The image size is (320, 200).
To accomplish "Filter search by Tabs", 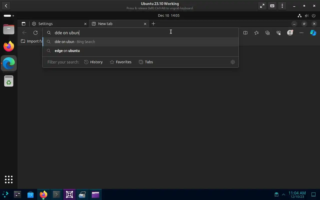I will (x=146, y=62).
